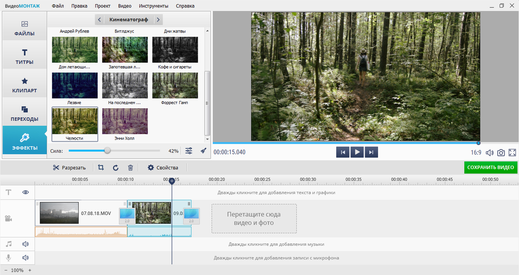Open the Файлы section in sidebar
The image size is (519, 275).
24,26
